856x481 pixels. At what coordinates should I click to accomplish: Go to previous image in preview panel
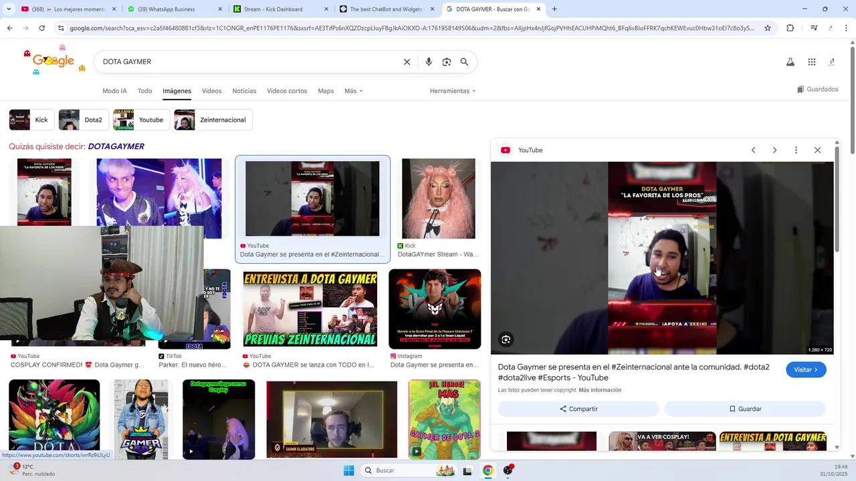pyautogui.click(x=753, y=150)
